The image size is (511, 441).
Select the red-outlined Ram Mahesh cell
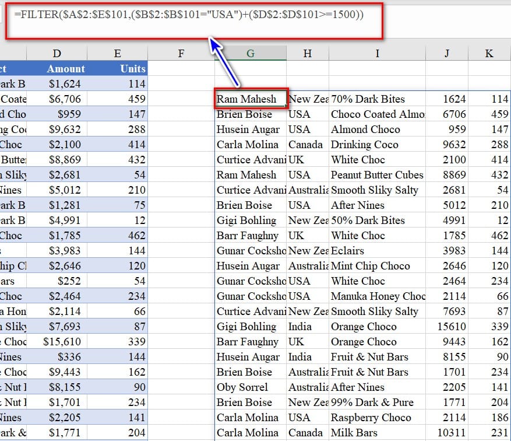(251, 99)
